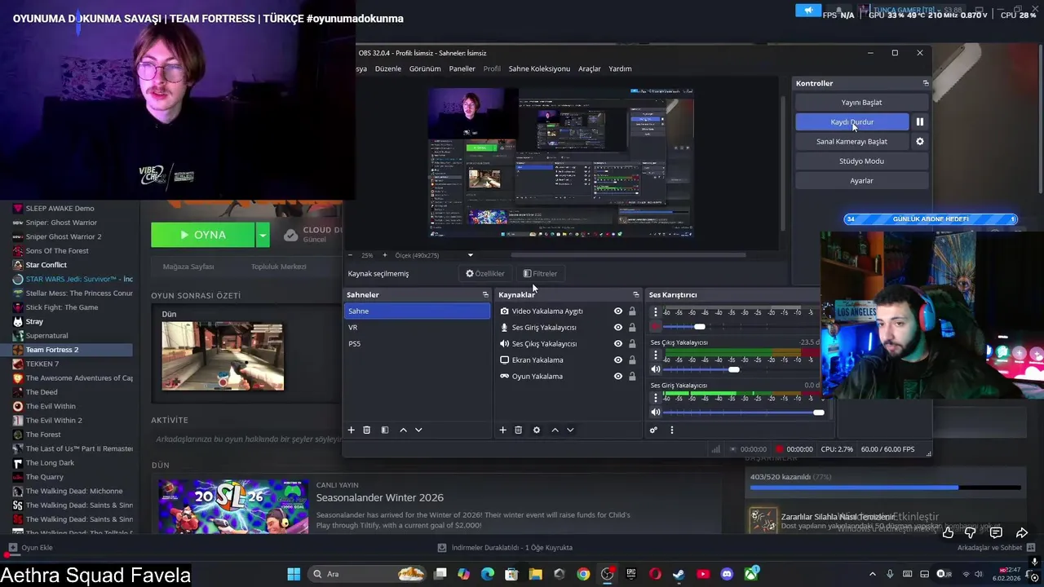Image resolution: width=1044 pixels, height=587 pixels.
Task: Mute Ses Giriş Yakalayıcısı speaker in mixer
Action: (656, 413)
